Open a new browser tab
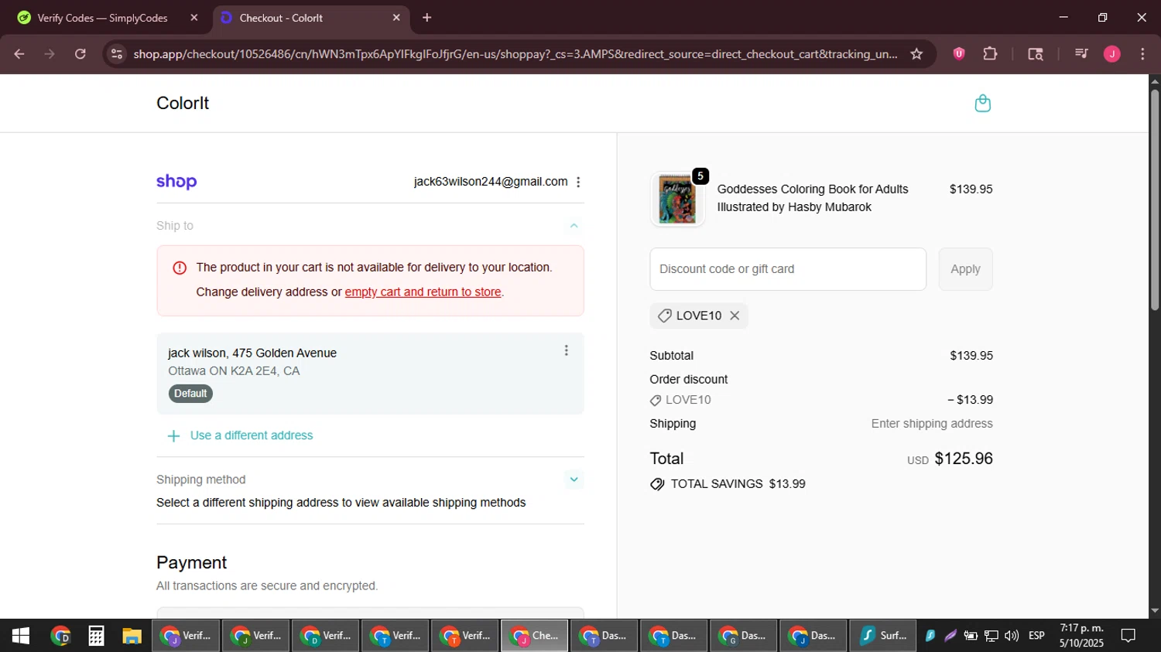 [426, 17]
